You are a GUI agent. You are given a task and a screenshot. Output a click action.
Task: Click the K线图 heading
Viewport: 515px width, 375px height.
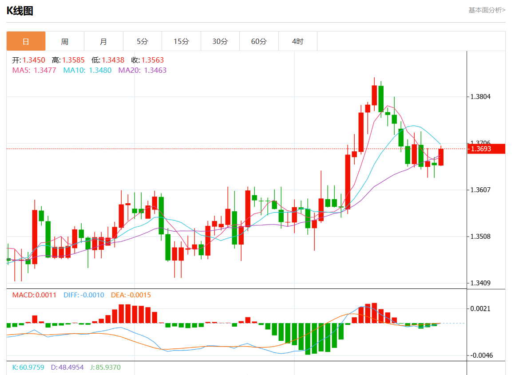[20, 11]
